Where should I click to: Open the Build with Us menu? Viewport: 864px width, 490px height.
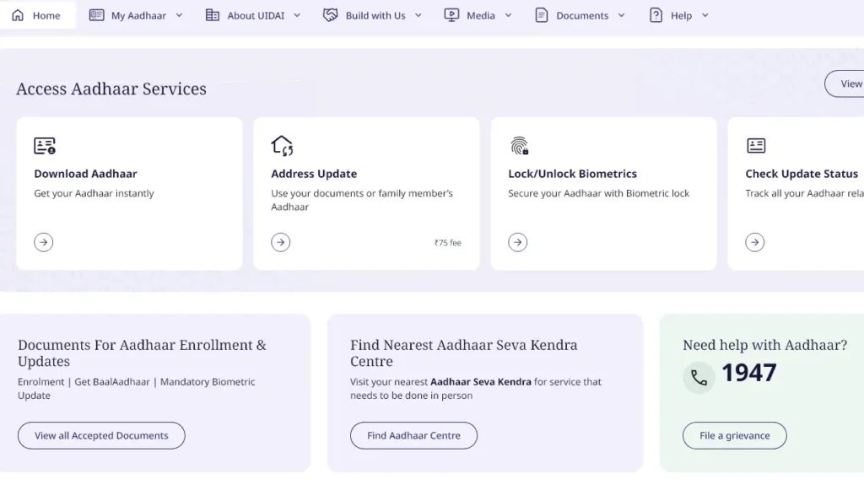[372, 15]
